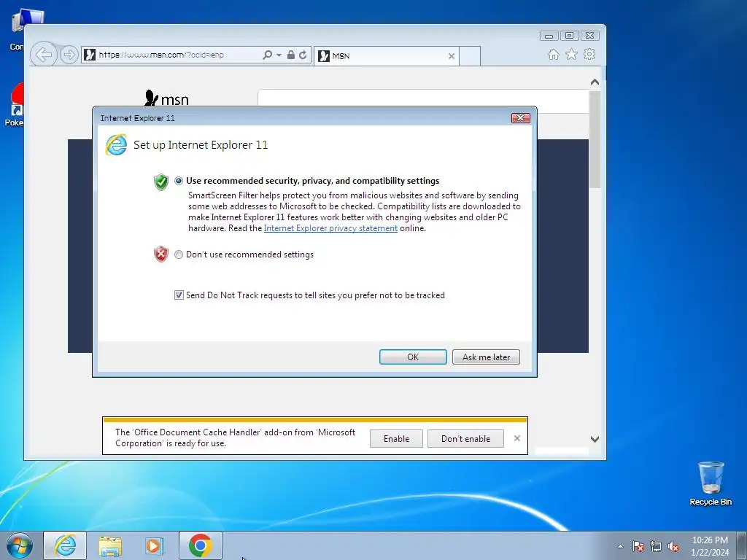
Task: Confirm setup with OK button
Action: [413, 357]
